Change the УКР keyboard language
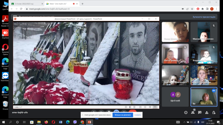Viewport: 223px width, 125px height. coord(203,122)
